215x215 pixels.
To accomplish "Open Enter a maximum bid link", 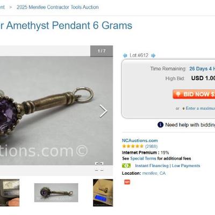I will click(200, 109).
